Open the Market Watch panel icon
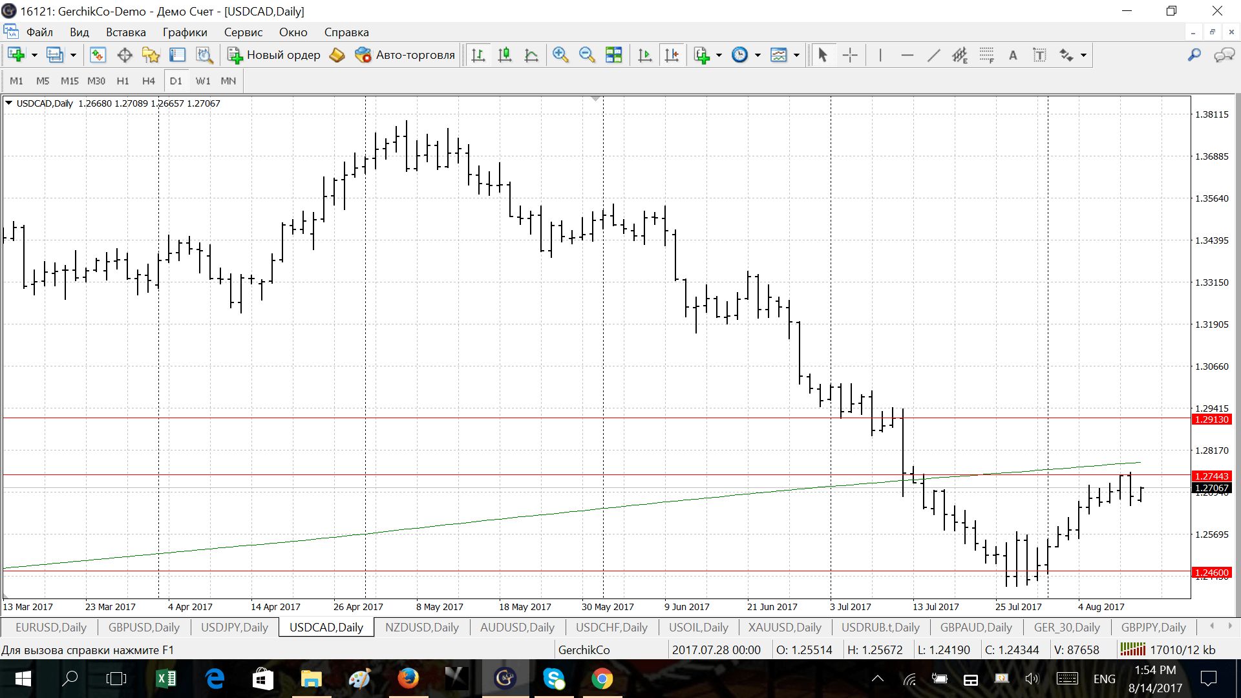This screenshot has height=698, width=1241. click(x=98, y=56)
